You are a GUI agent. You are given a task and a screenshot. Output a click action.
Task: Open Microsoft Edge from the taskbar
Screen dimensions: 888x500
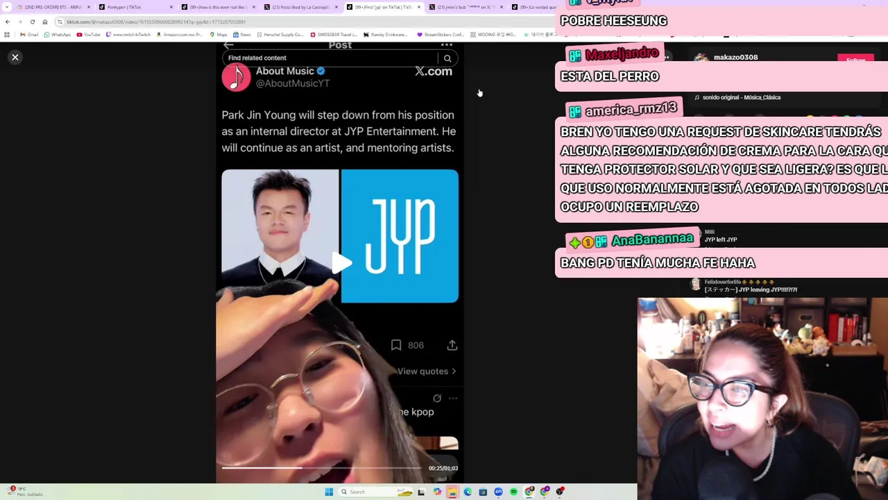point(468,492)
